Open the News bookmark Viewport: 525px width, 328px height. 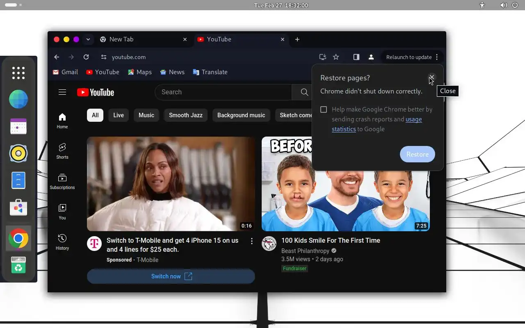(x=172, y=72)
